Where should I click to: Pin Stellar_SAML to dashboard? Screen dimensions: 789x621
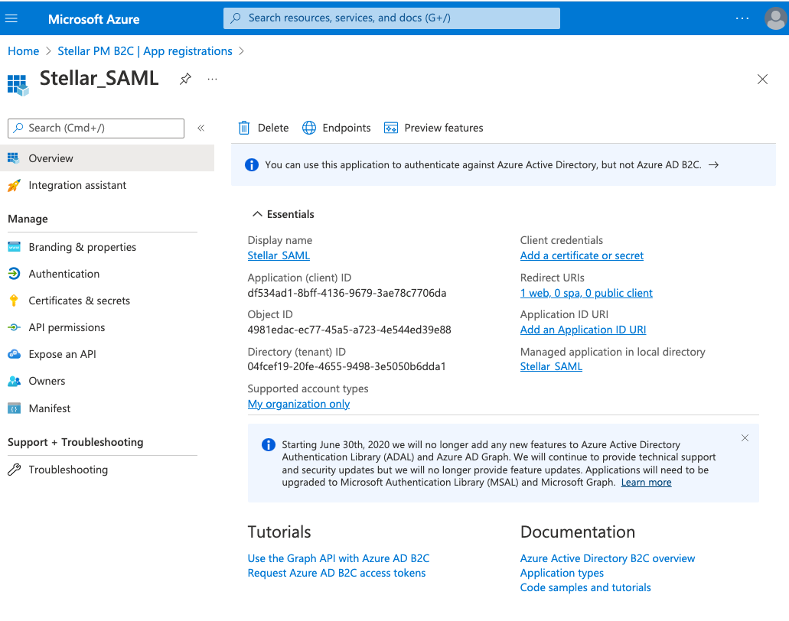click(x=185, y=79)
